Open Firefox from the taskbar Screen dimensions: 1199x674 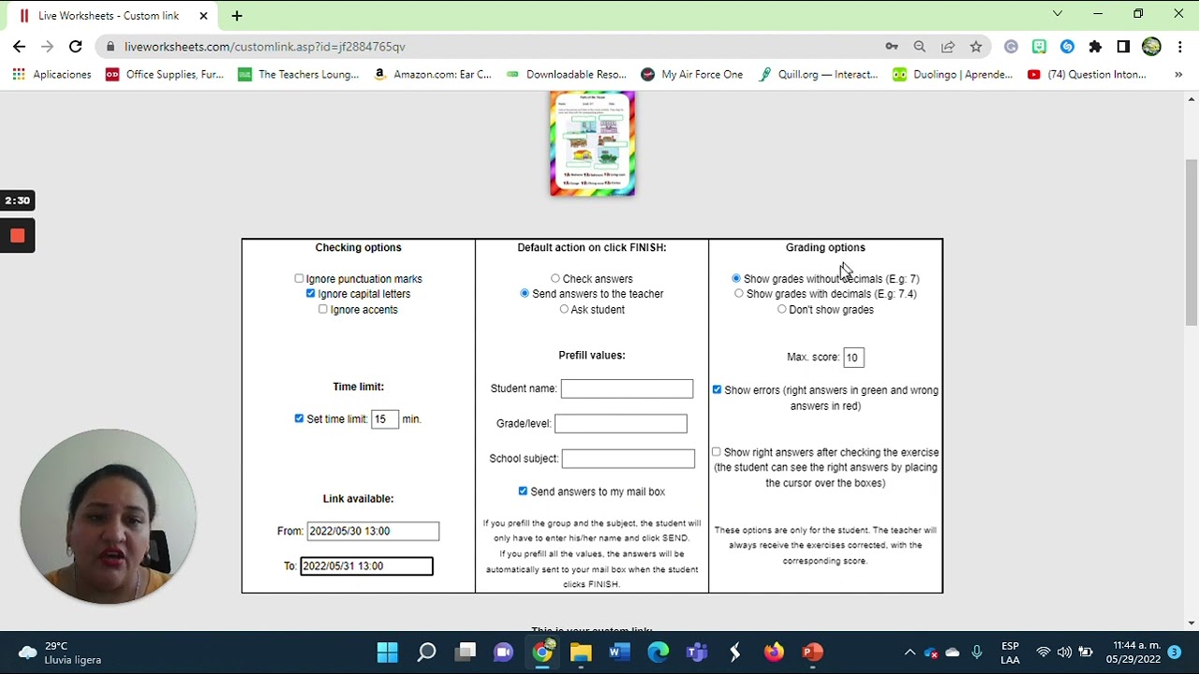click(774, 652)
